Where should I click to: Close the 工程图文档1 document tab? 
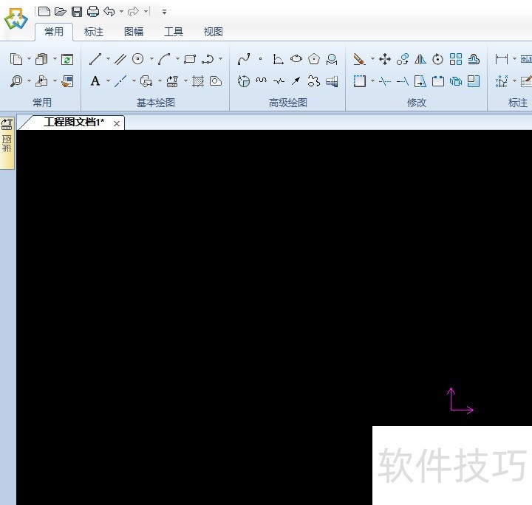[x=117, y=123]
